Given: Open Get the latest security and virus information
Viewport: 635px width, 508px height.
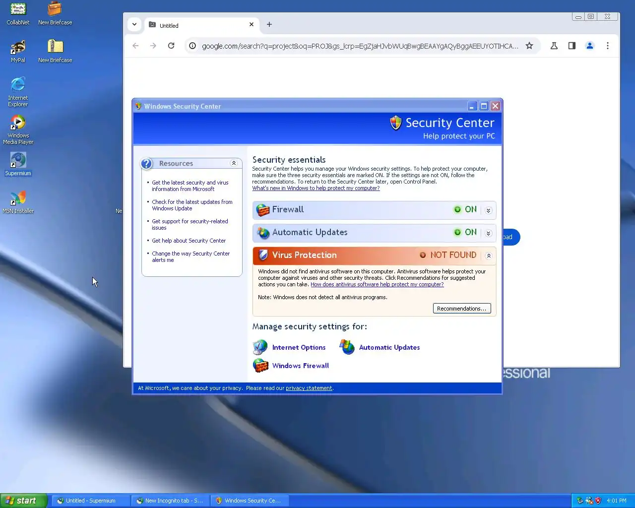Looking at the screenshot, I should [x=190, y=186].
